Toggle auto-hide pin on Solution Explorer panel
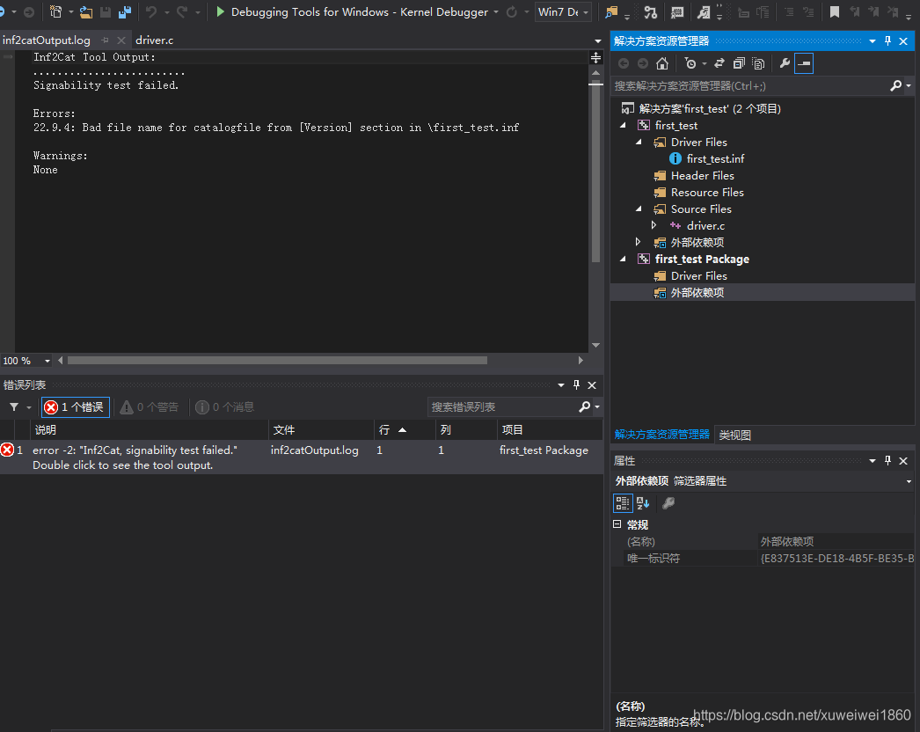The image size is (920, 732). (x=887, y=41)
